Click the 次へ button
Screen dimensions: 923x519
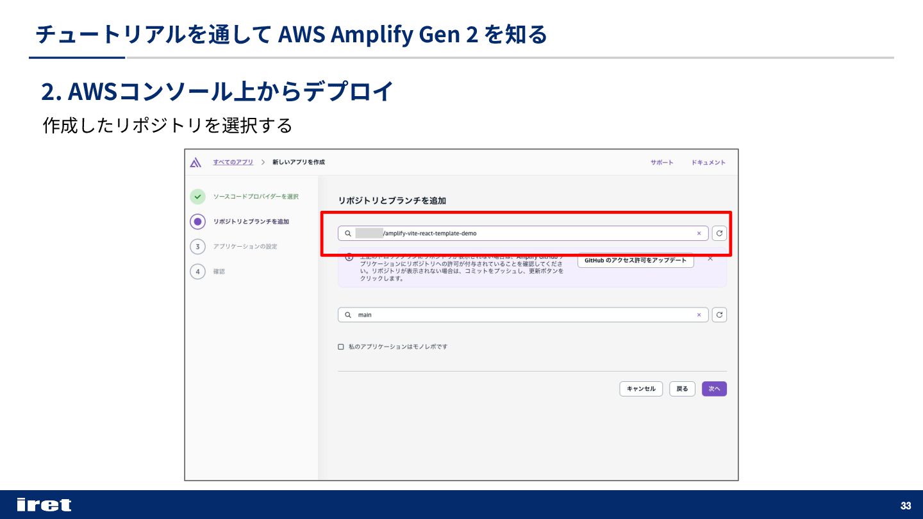point(714,389)
